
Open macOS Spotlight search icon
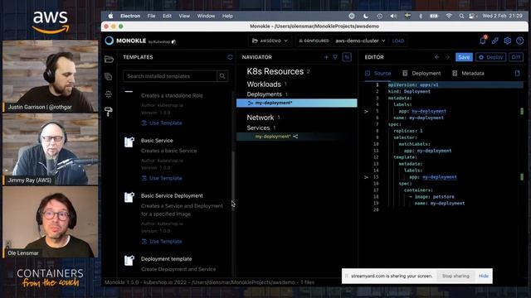461,16
